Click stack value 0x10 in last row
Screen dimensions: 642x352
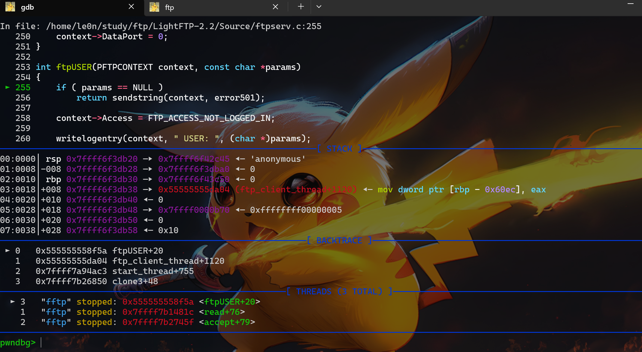168,230
